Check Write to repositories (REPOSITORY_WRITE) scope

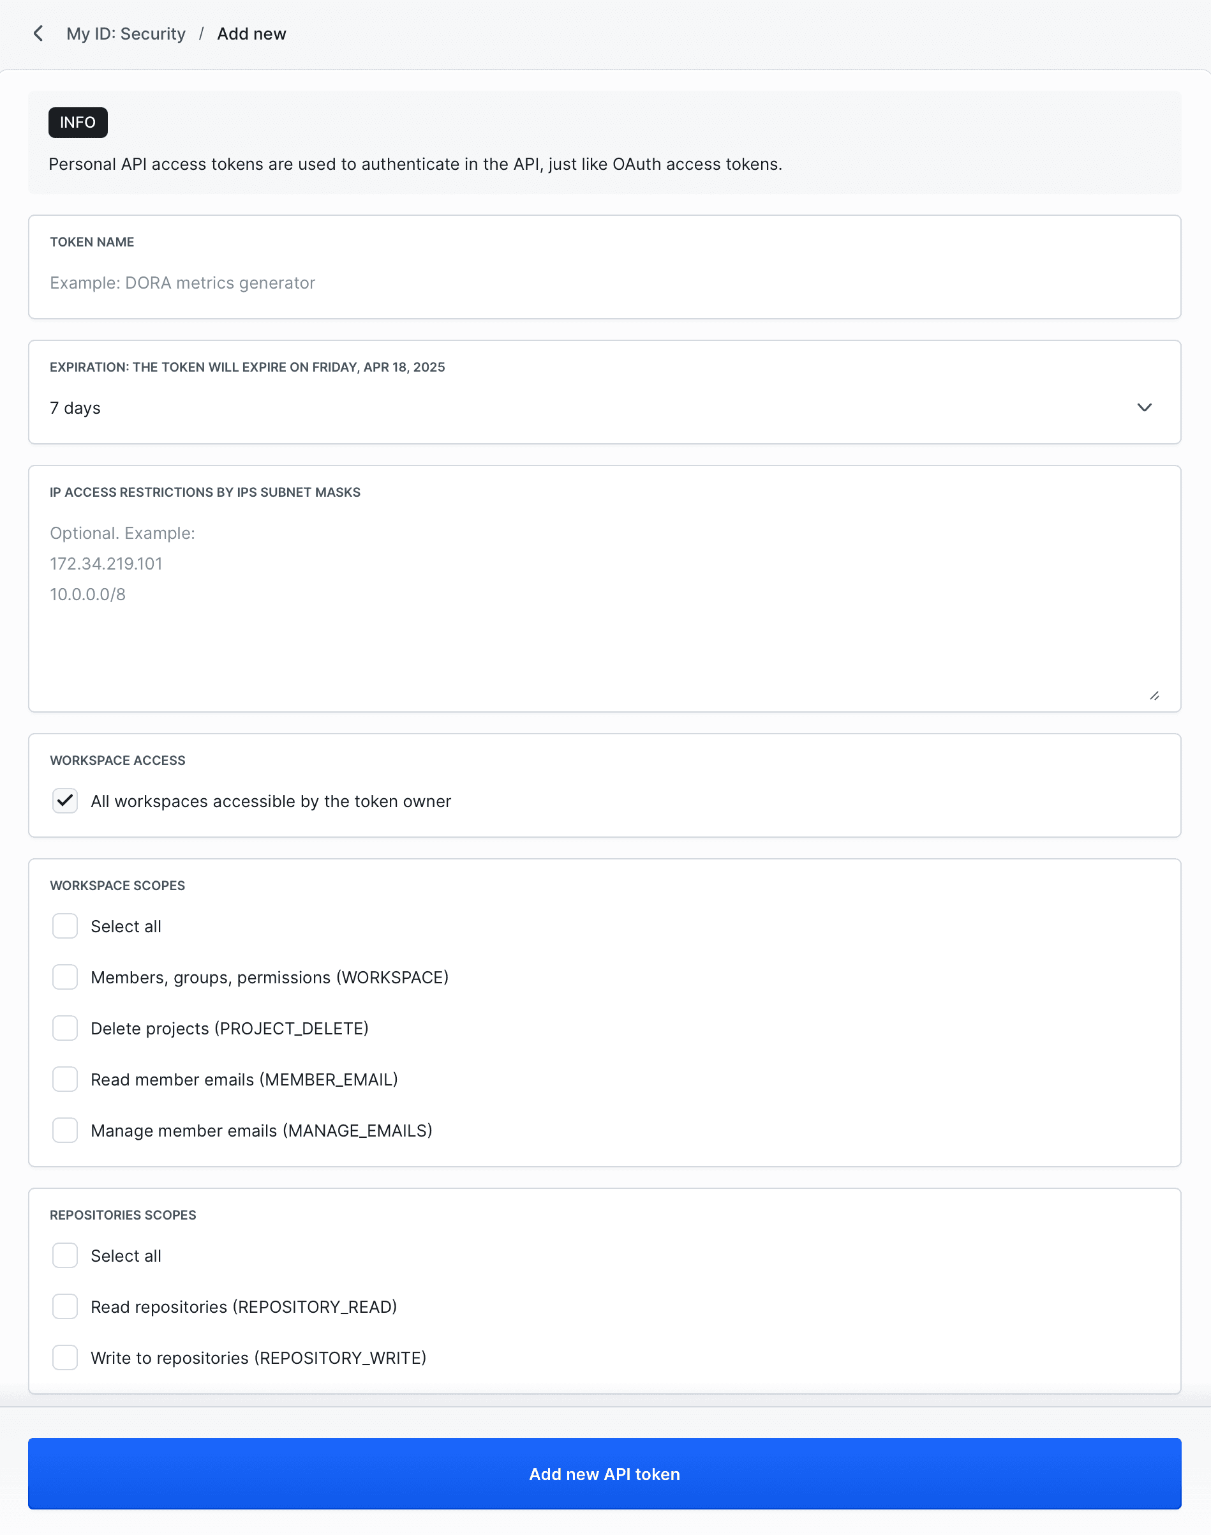point(64,1357)
